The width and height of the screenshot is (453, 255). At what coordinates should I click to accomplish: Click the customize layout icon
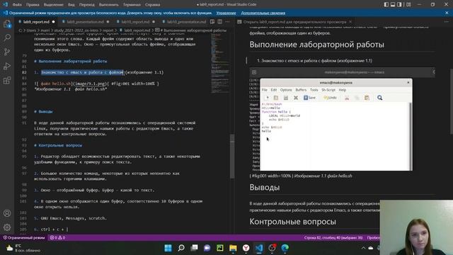(x=408, y=4)
